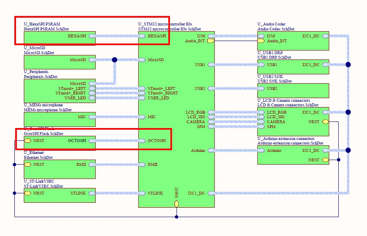Click yellow NRST port on ST-LinkV3EC sheet
This screenshot has width=367, height=236.
[28, 193]
